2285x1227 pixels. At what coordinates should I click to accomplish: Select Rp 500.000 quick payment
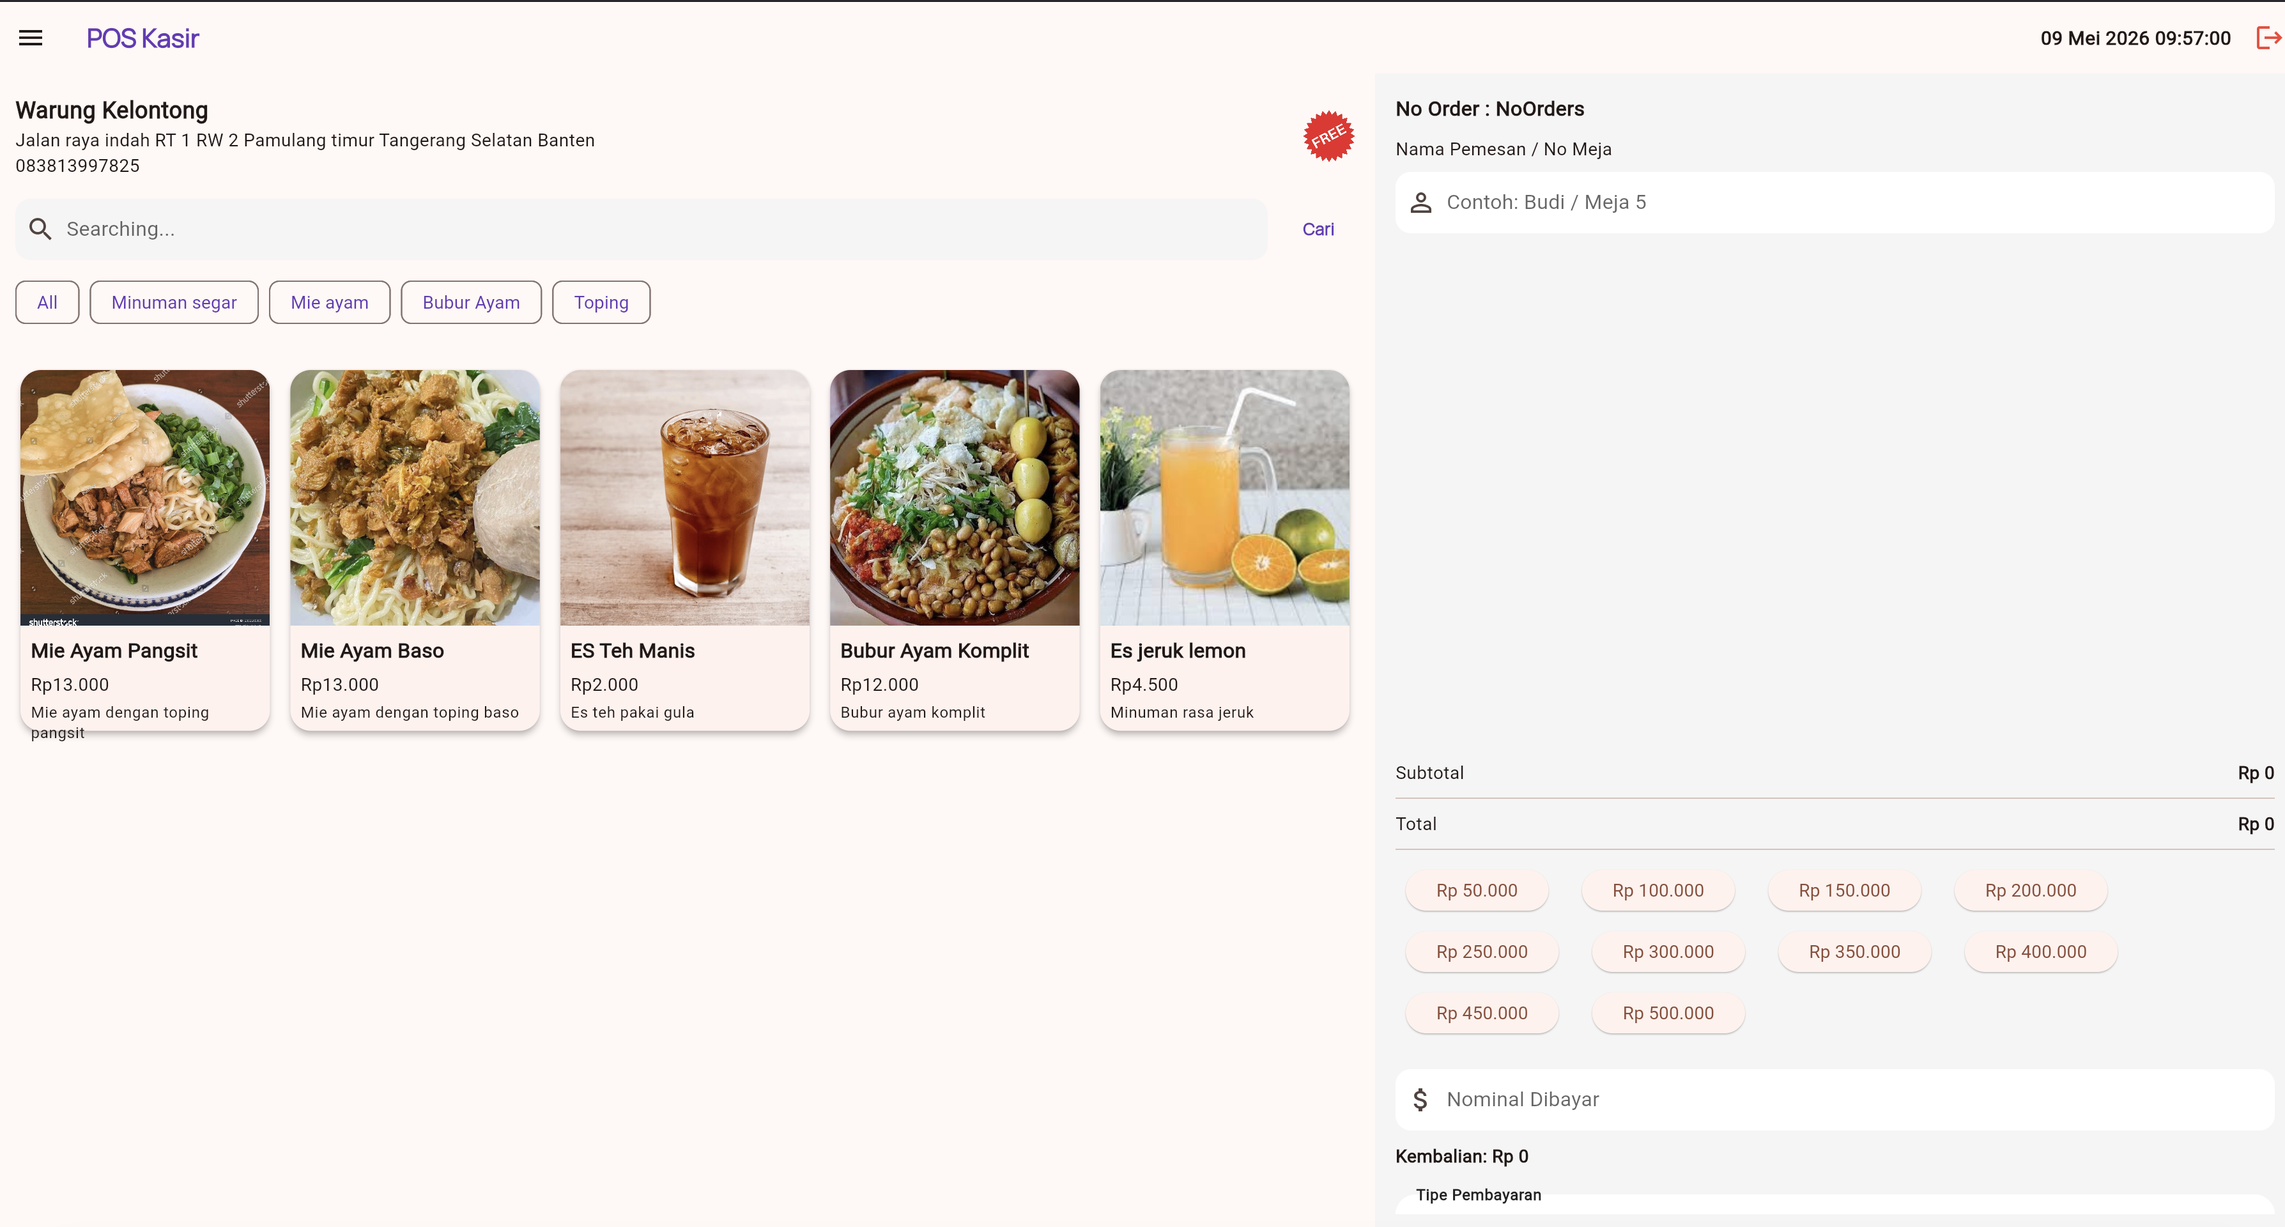pyautogui.click(x=1668, y=1012)
